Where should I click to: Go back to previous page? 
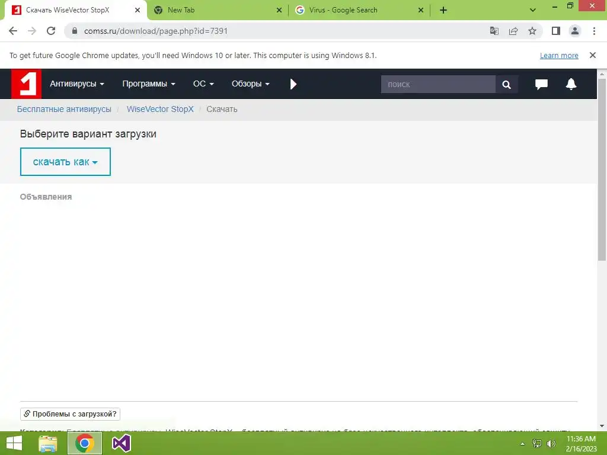coord(13,31)
